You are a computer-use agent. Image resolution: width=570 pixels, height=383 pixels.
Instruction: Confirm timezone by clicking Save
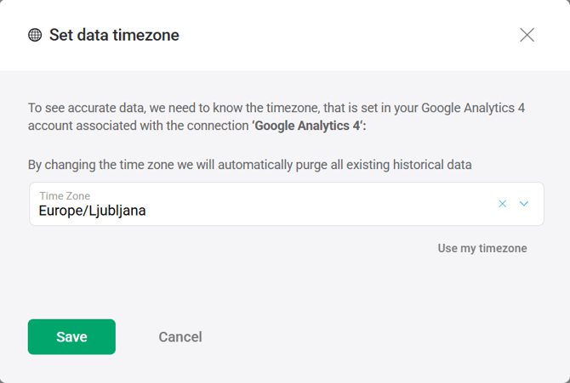[x=71, y=337]
